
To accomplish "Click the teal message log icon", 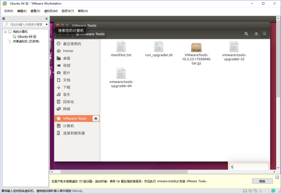I will pyautogui.click(x=273, y=191).
